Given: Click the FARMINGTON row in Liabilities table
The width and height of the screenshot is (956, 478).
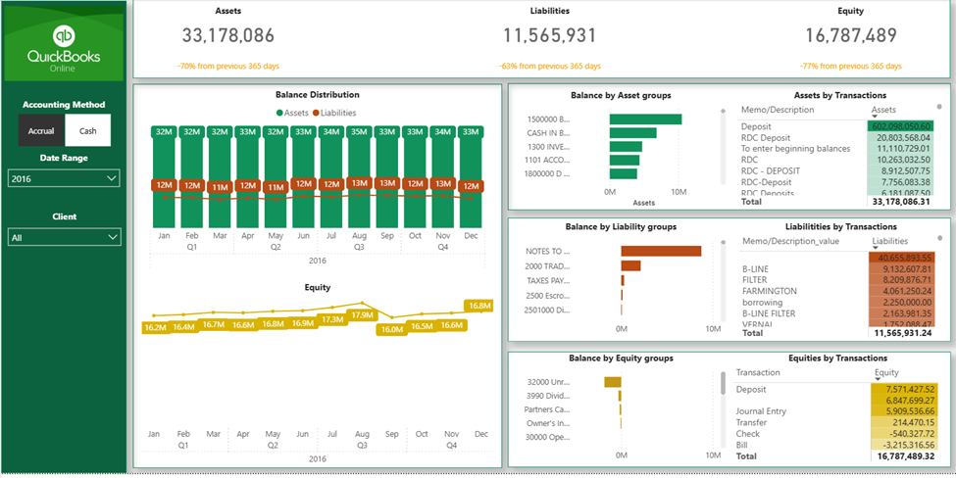Looking at the screenshot, I should pyautogui.click(x=770, y=291).
